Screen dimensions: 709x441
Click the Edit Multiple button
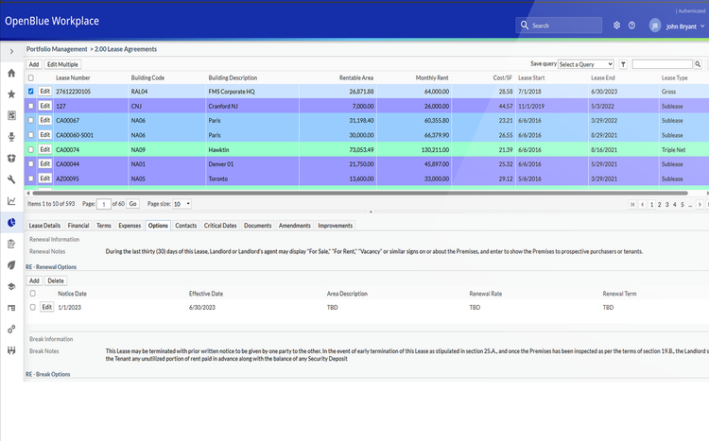pyautogui.click(x=62, y=64)
